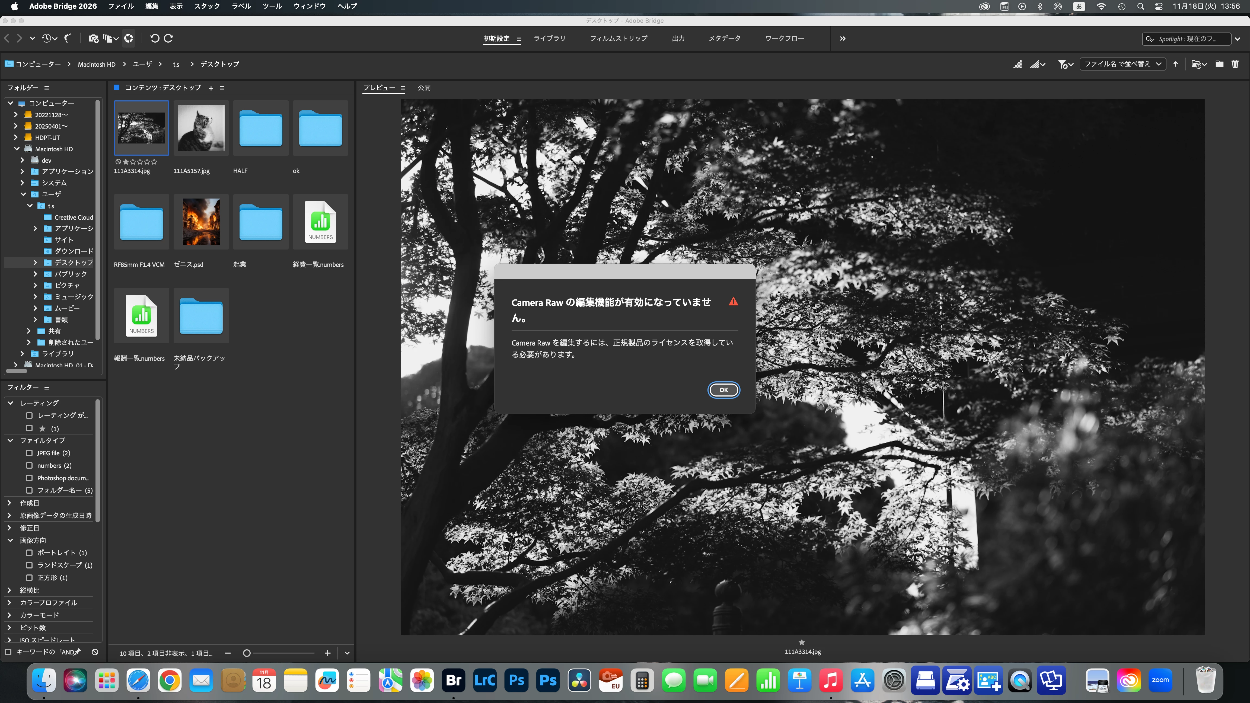Click the thumbnail size slider handle

click(247, 653)
